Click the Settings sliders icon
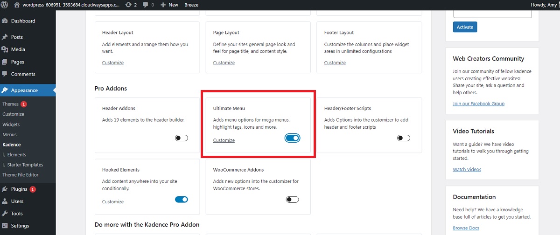 point(5,226)
